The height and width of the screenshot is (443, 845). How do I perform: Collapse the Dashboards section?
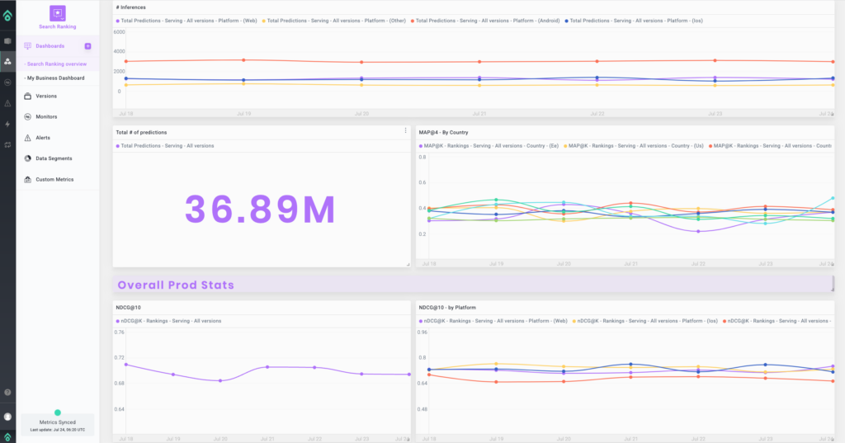click(x=50, y=46)
